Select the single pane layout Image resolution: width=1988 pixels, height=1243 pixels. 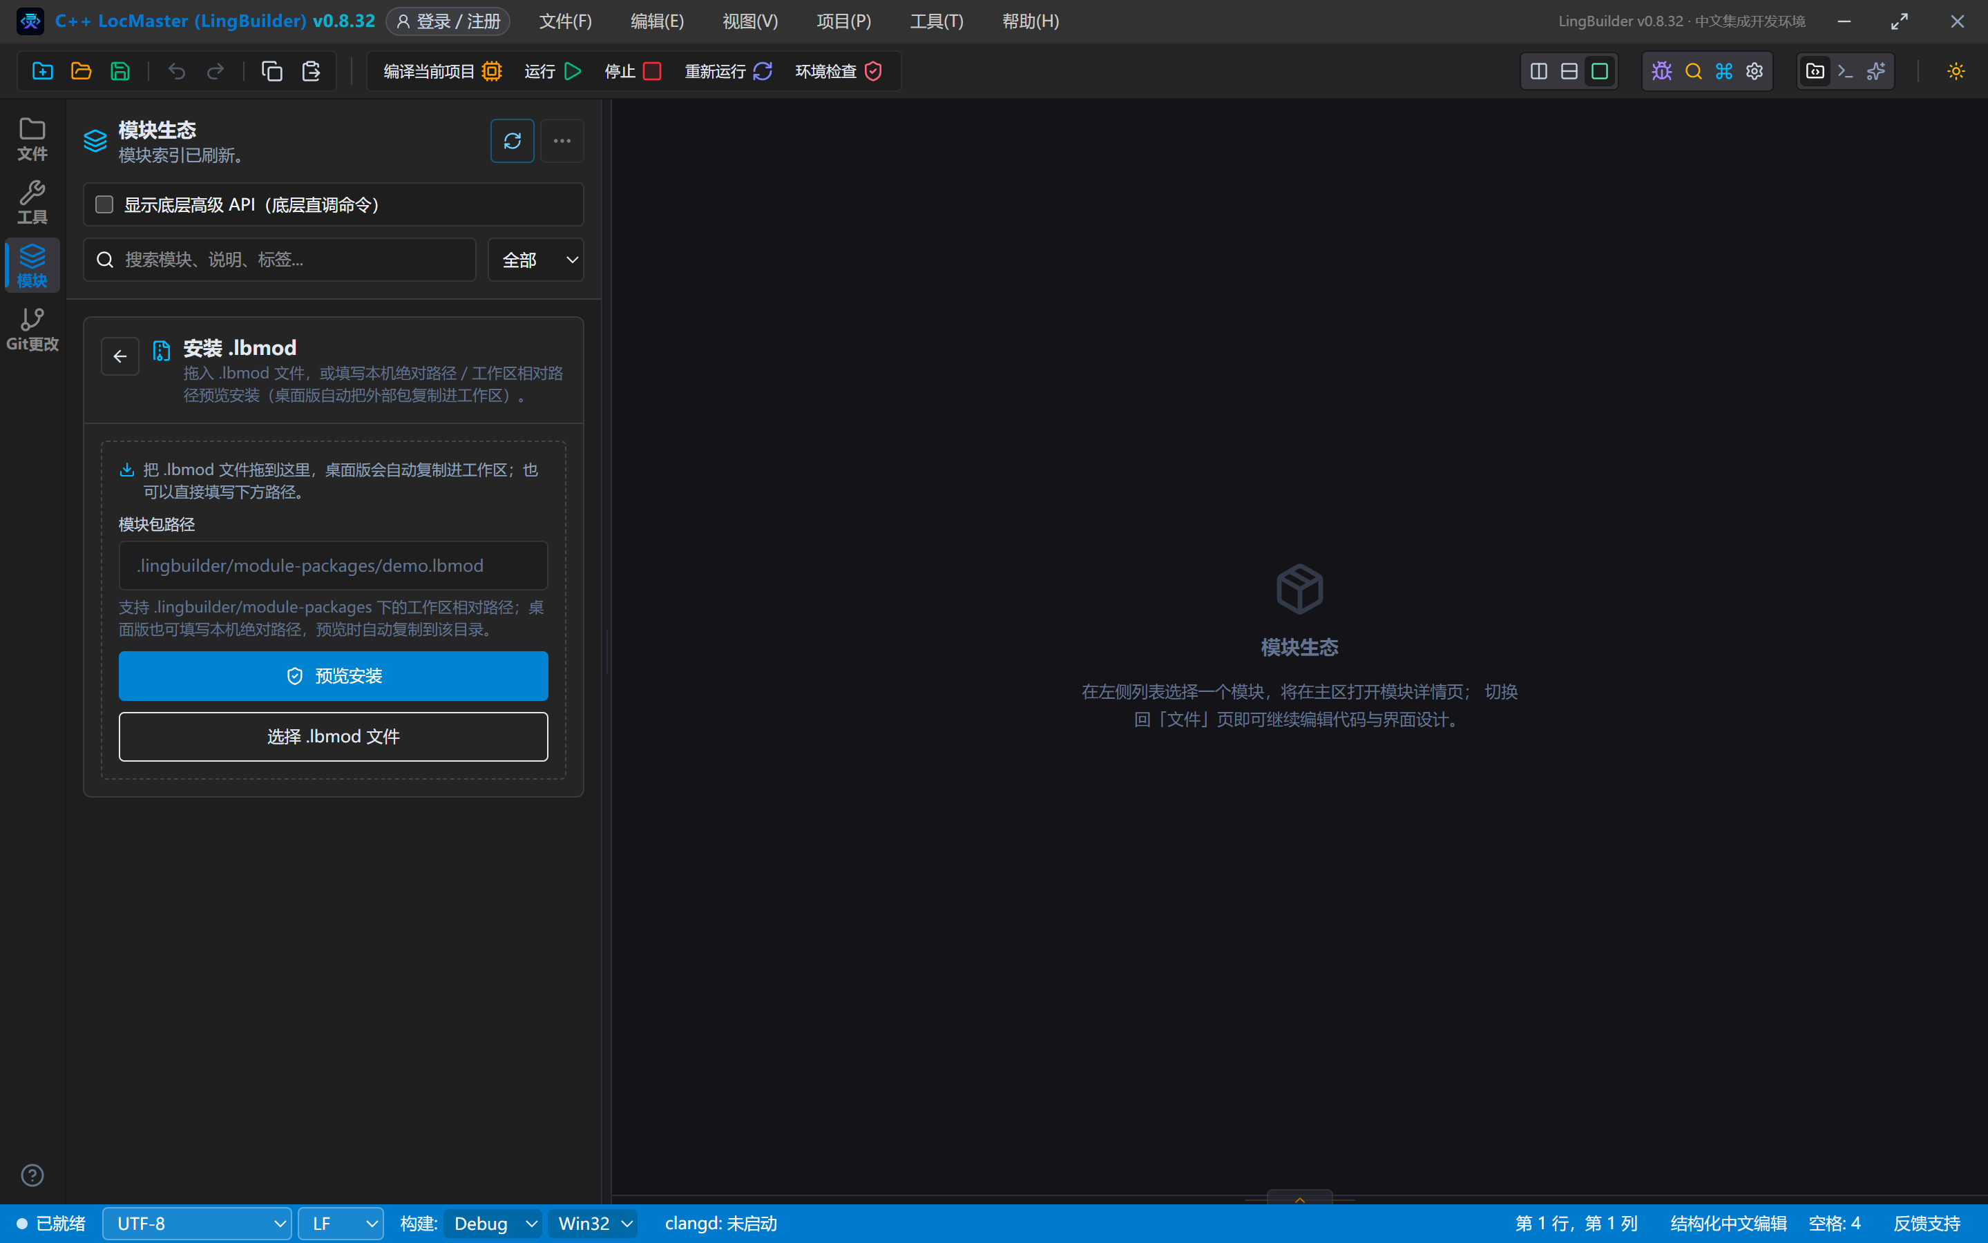(1600, 72)
